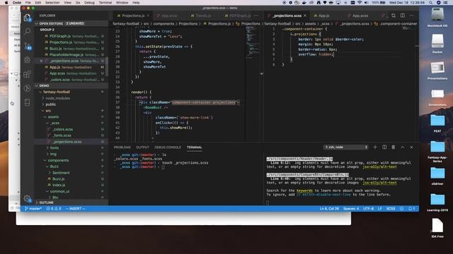This screenshot has height=254, width=453.
Task: Kill terminal with the trash icon
Action: (x=394, y=147)
